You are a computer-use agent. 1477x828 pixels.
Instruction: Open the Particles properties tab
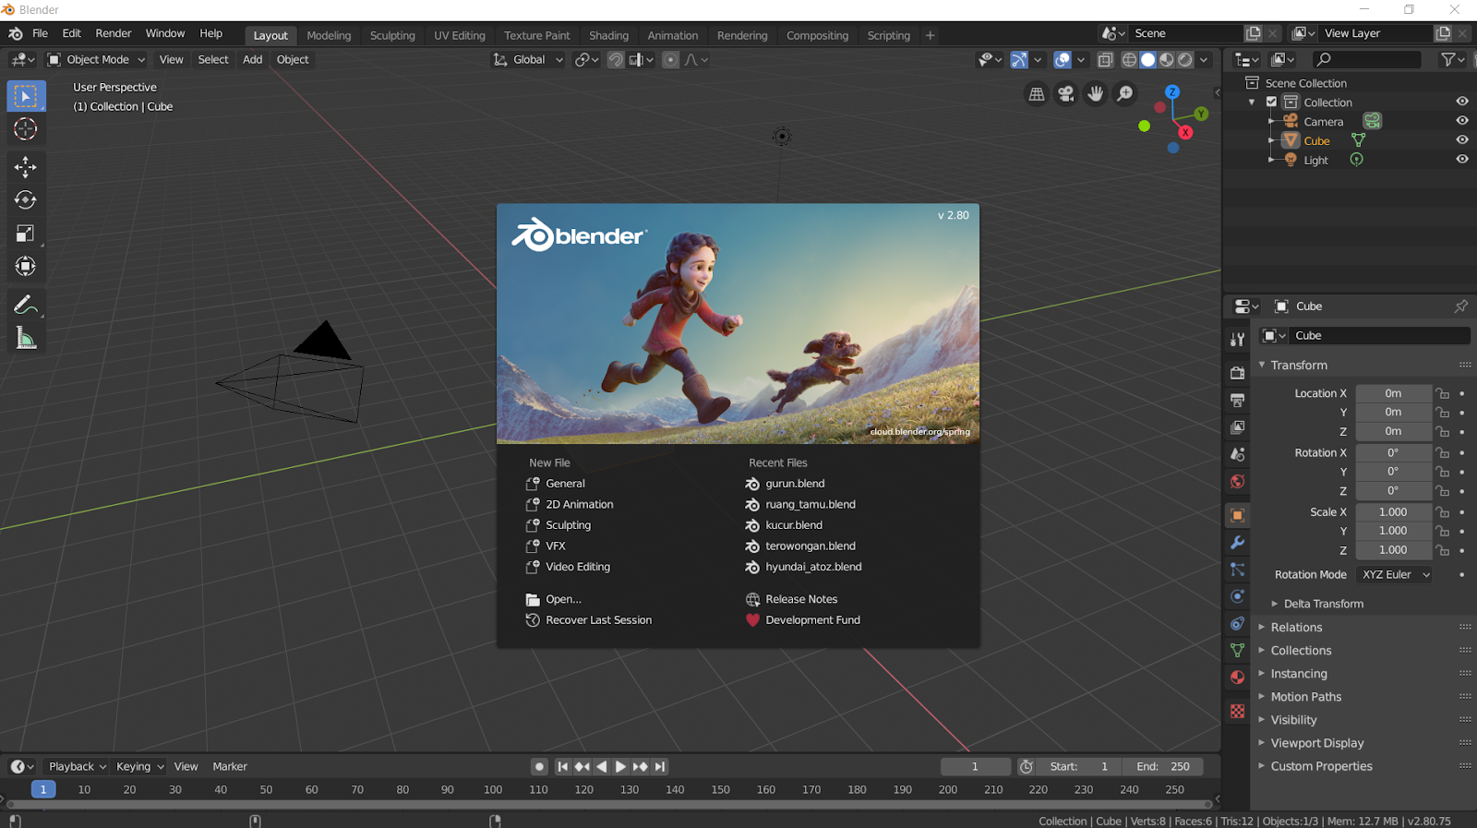coord(1238,570)
